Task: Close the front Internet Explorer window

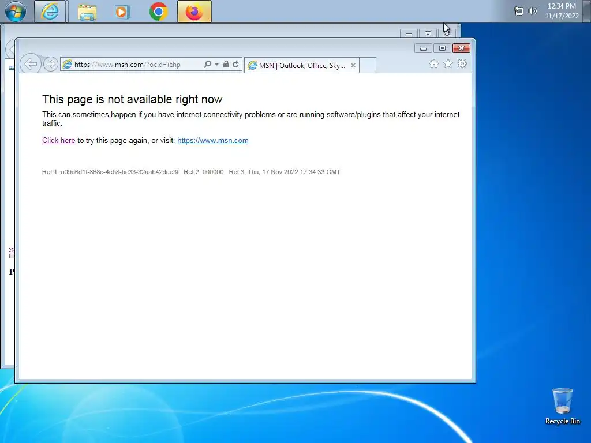Action: coord(461,48)
